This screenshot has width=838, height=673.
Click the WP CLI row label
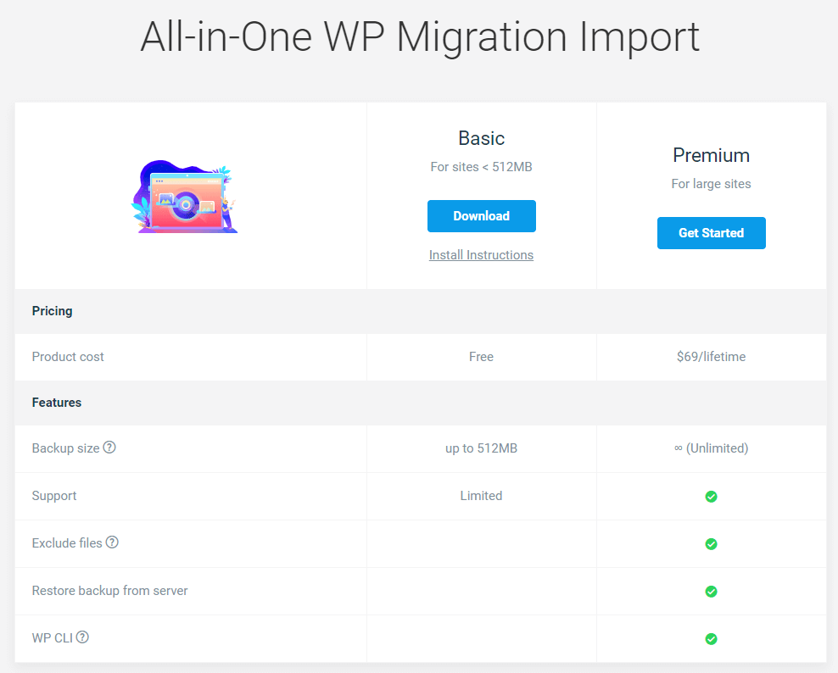coord(52,638)
